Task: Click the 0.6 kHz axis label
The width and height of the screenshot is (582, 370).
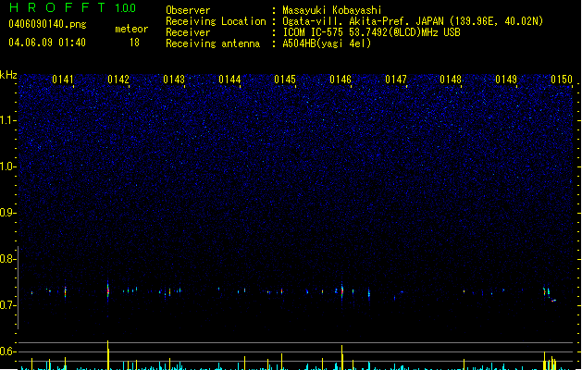Action: (x=8, y=351)
